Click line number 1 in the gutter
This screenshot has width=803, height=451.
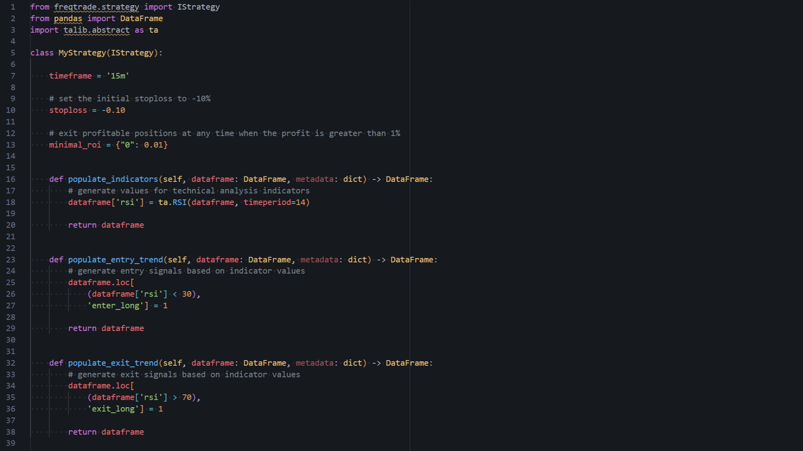tap(13, 7)
